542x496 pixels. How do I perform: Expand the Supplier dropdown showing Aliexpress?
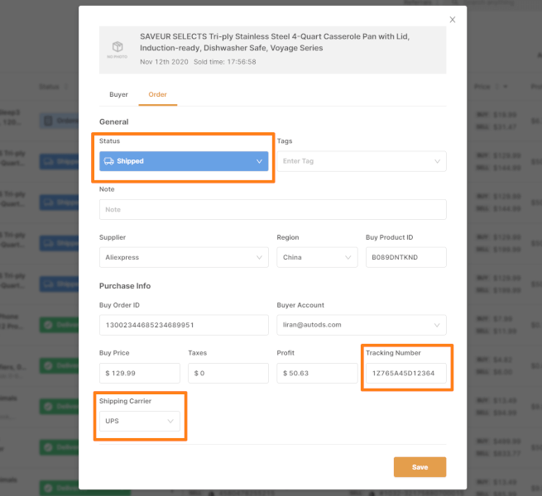(x=184, y=258)
